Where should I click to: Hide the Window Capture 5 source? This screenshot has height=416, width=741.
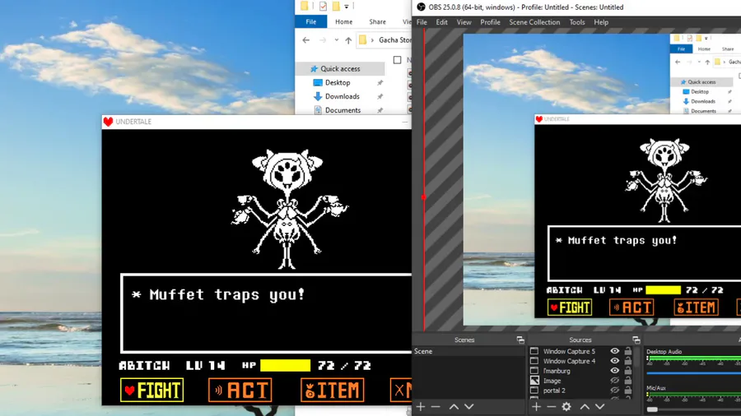coord(614,351)
